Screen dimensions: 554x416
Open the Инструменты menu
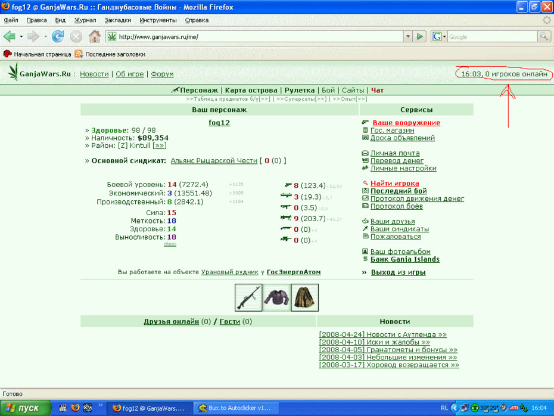[158, 20]
